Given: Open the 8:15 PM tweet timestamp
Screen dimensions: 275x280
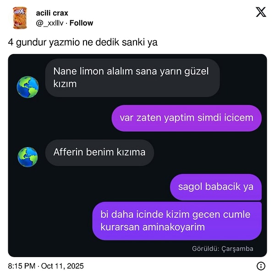Looking at the screenshot, I should [x=22, y=266].
